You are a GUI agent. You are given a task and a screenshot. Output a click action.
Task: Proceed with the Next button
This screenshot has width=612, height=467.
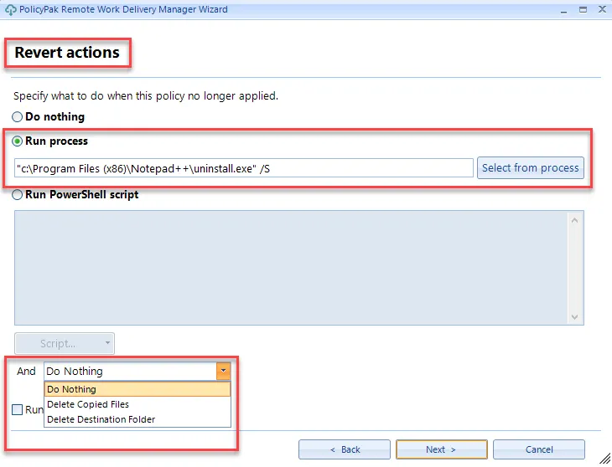tap(442, 449)
